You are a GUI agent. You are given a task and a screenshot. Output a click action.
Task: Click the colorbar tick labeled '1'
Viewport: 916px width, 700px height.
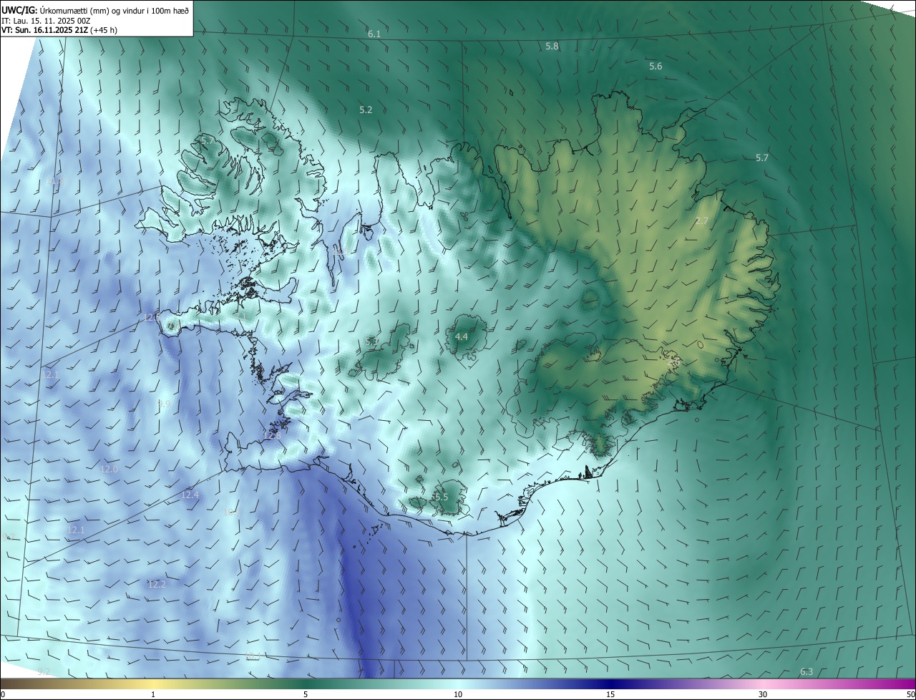click(x=154, y=694)
